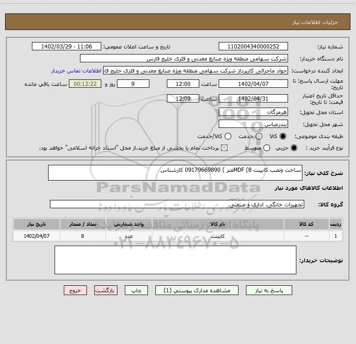Click the announcement date field 1402/03/29 - 11:06

(x=67, y=46)
